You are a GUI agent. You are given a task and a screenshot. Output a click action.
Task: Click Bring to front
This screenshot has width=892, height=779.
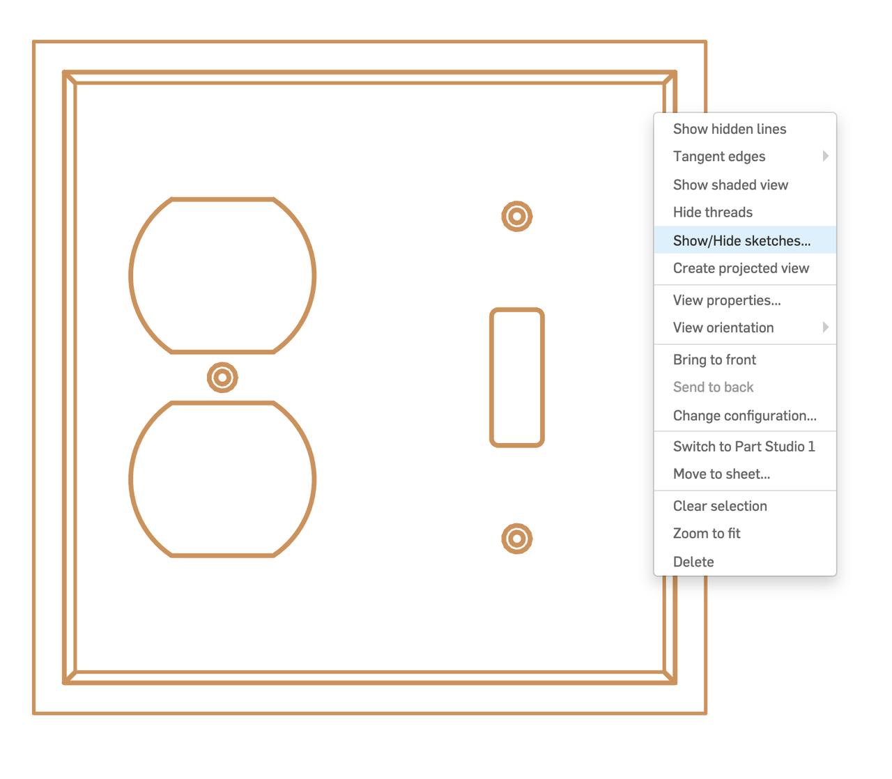[x=714, y=360]
